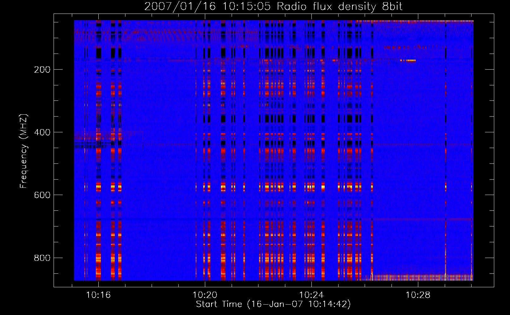
Task: Click the 10:28 time tick label
Action: coord(418,295)
